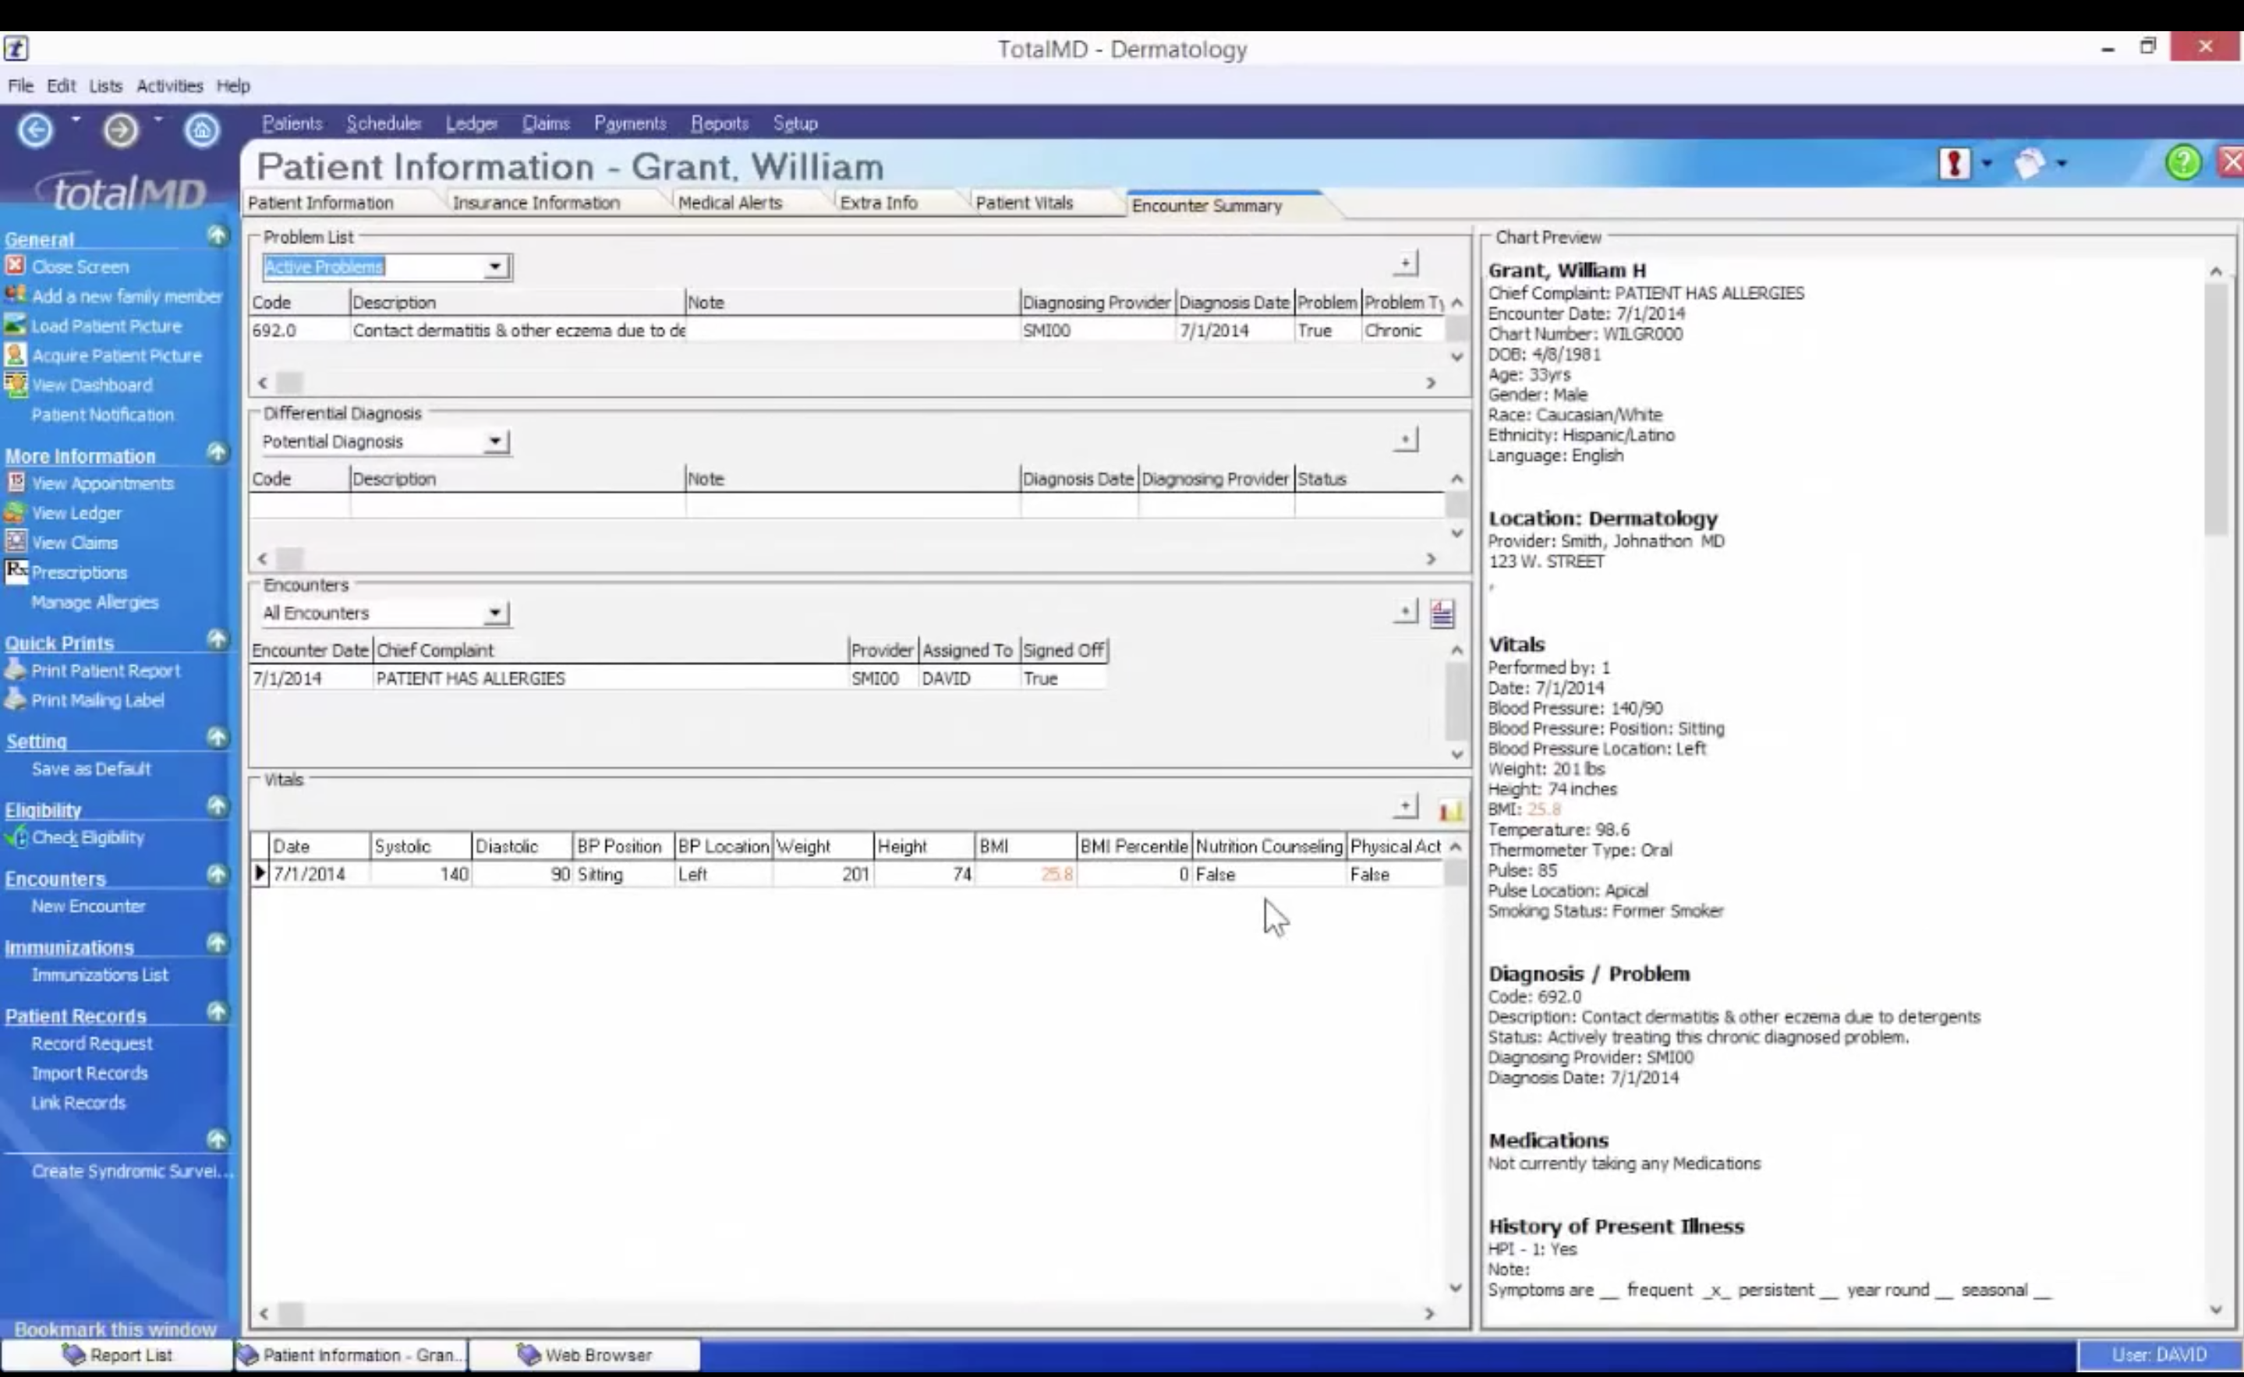Click the back navigation arrow icon

36,129
